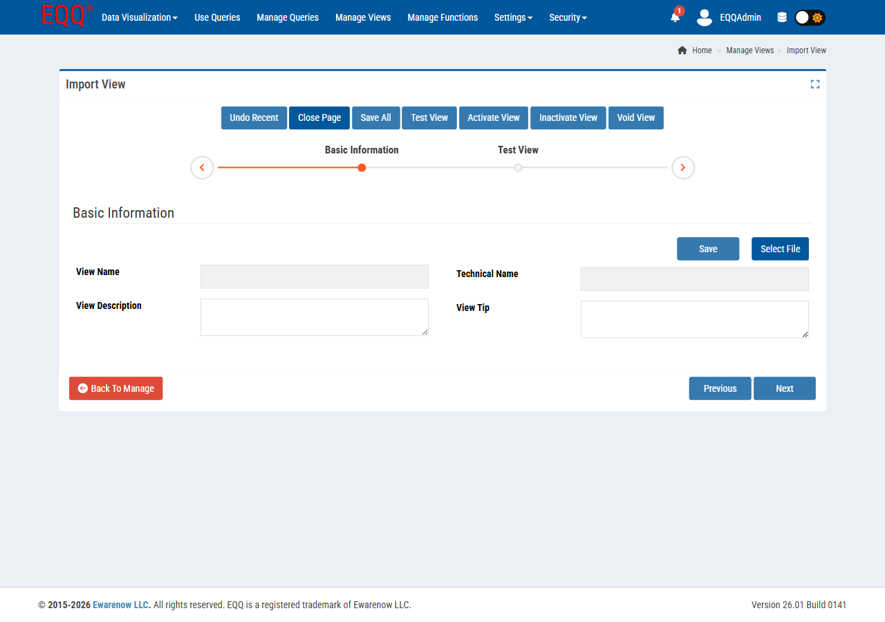The width and height of the screenshot is (885, 622).
Task: Click the Activate View button
Action: click(x=493, y=117)
